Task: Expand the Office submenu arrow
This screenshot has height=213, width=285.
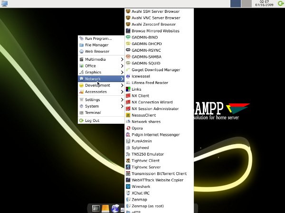Action: [x=122, y=66]
